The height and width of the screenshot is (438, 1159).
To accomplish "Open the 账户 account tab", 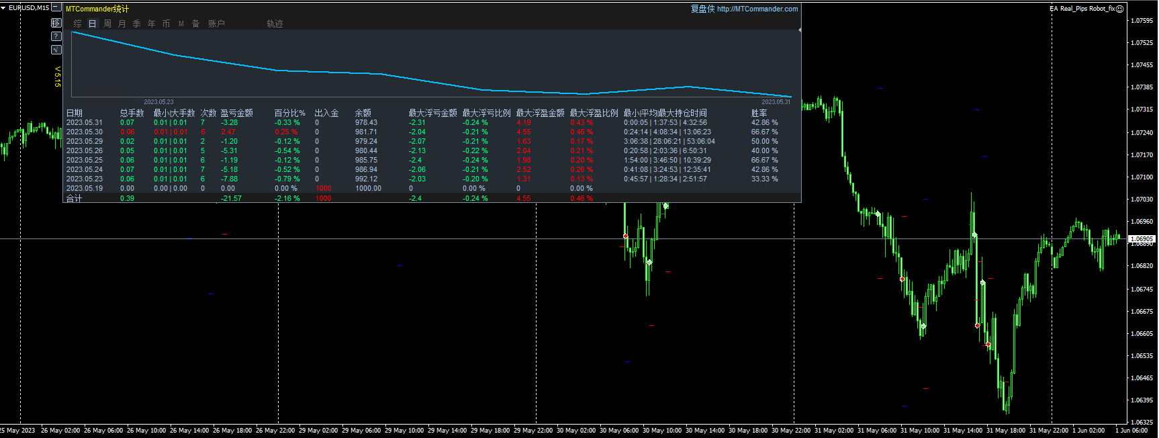I will tap(216, 24).
